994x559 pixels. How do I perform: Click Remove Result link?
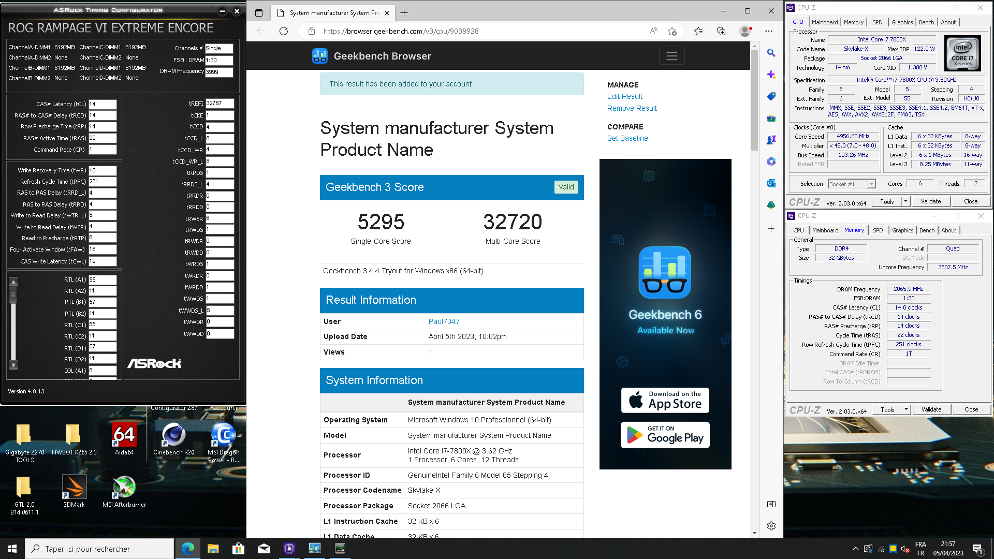click(x=632, y=108)
